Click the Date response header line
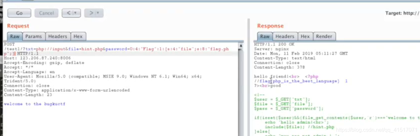Screen dimensions: 420x136 pos(301,53)
